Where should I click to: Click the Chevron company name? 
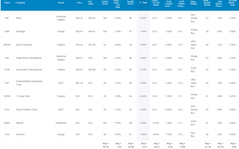20,134
